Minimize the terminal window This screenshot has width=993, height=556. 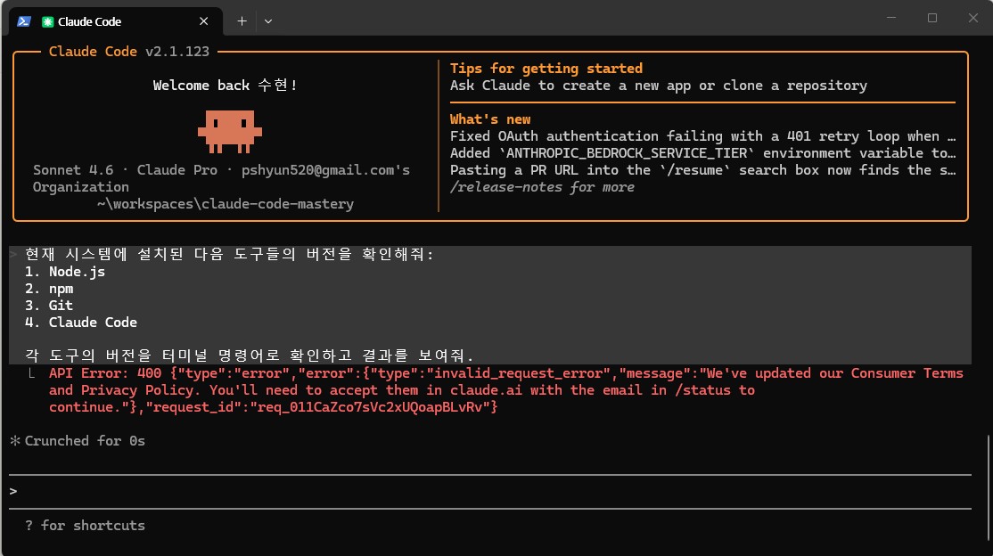pos(891,18)
